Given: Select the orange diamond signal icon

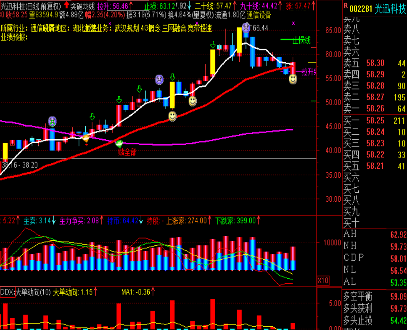Looking at the screenshot, I should (x=86, y=138).
